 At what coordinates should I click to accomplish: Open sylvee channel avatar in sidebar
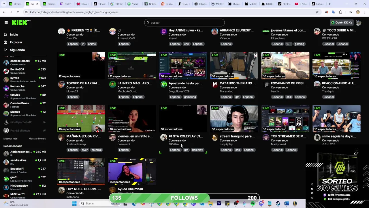point(6,79)
